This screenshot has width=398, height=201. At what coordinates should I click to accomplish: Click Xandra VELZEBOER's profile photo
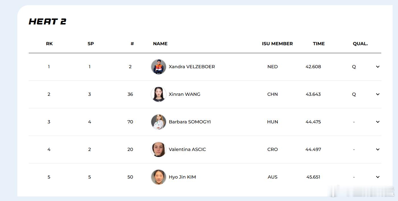point(158,67)
